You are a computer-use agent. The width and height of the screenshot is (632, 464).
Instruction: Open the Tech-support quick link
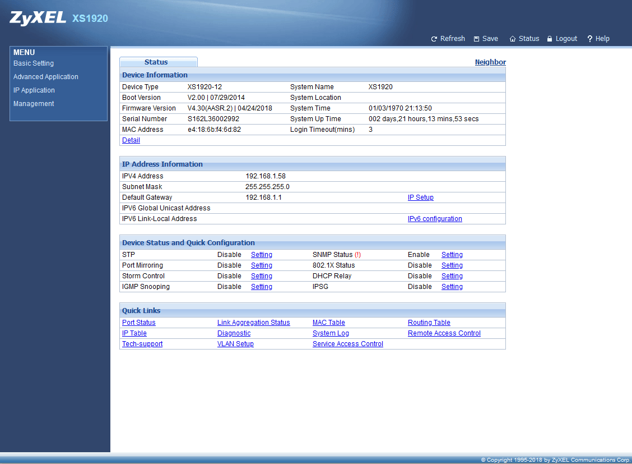142,344
